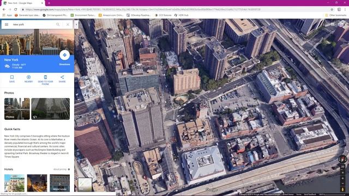Switch to map view layer thumbnail

85,185
